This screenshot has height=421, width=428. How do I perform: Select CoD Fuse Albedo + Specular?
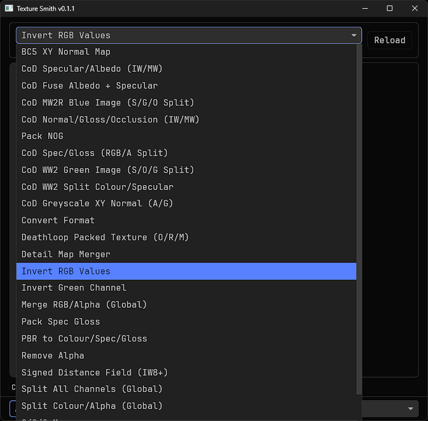point(187,86)
